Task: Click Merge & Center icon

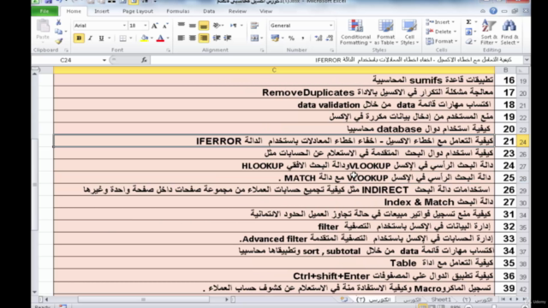Action: tap(255, 38)
